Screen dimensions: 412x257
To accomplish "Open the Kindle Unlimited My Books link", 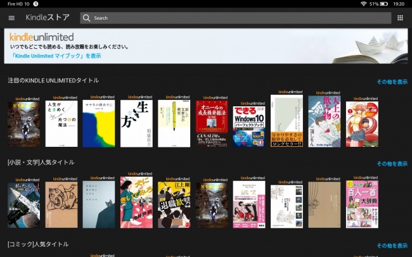I will pos(56,56).
